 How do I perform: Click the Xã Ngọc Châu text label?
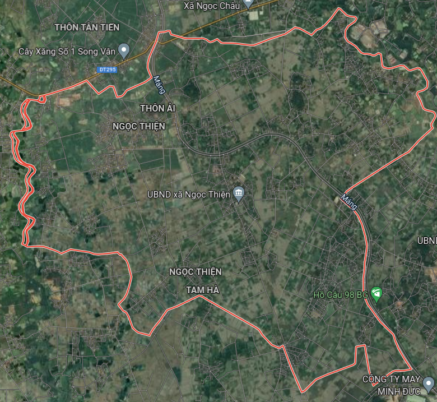click(x=212, y=6)
